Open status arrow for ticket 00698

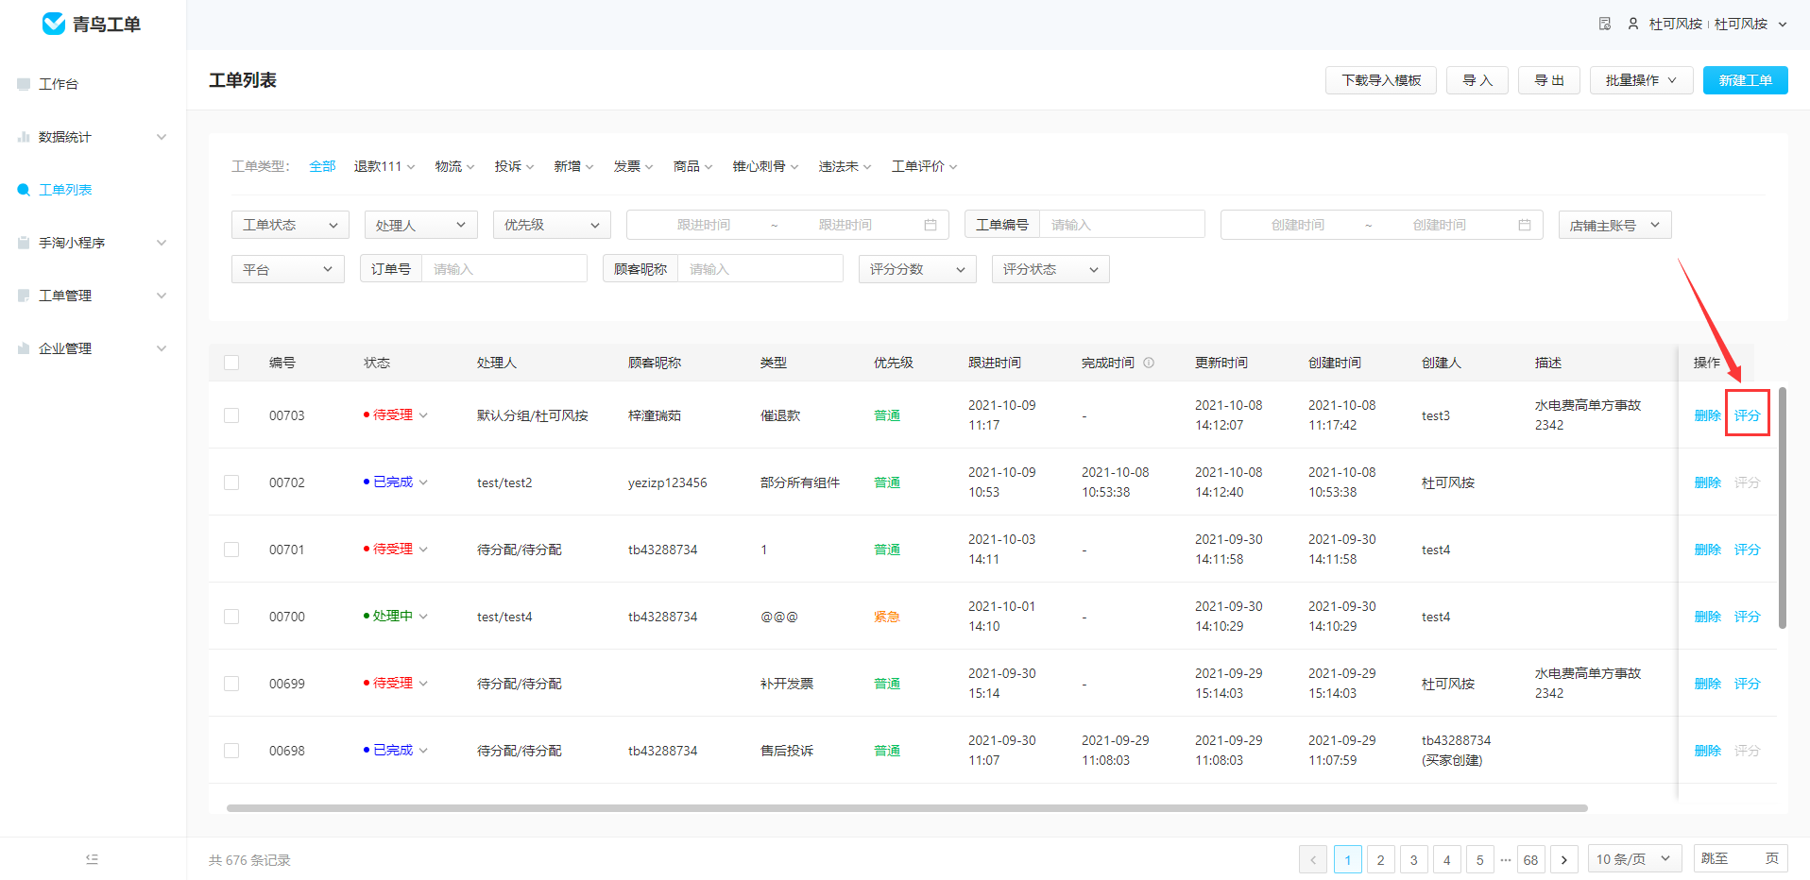(x=423, y=751)
